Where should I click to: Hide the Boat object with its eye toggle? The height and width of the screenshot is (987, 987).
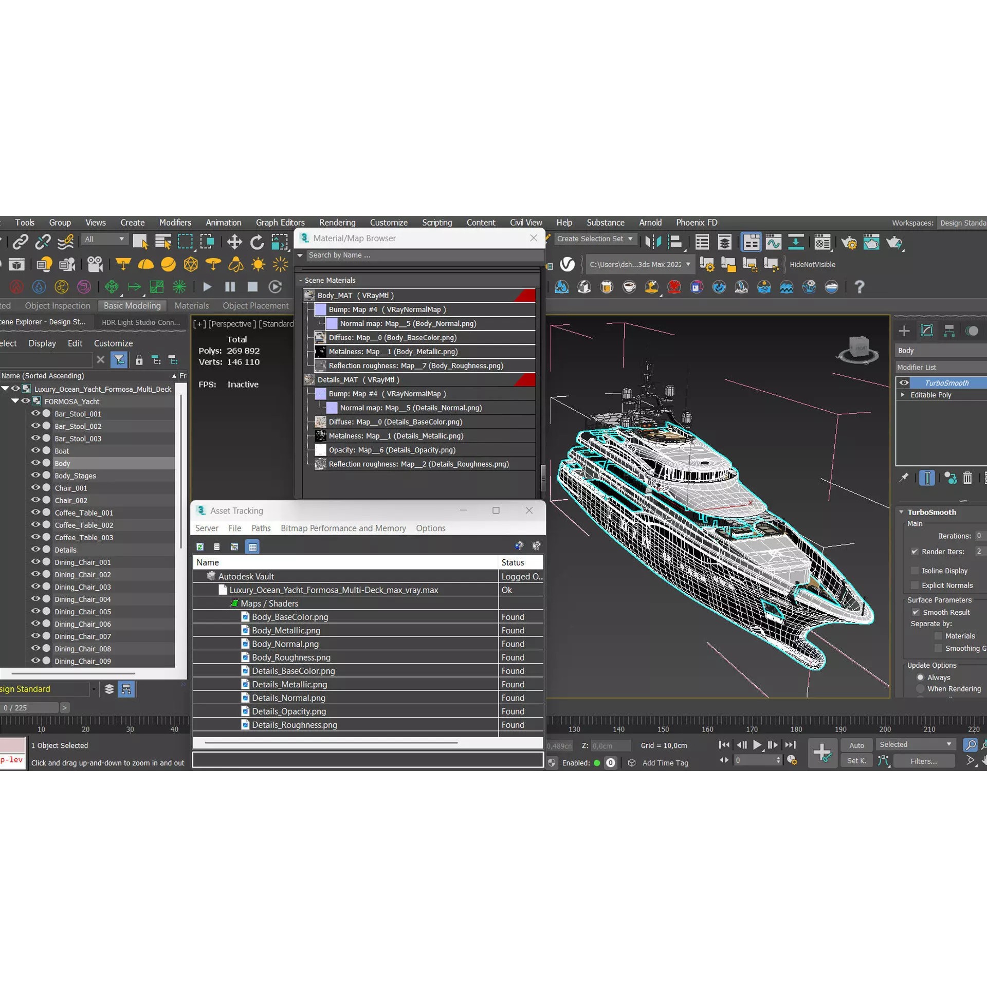point(35,451)
